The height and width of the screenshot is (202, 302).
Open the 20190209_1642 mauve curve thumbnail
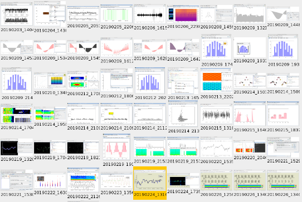click(x=183, y=47)
